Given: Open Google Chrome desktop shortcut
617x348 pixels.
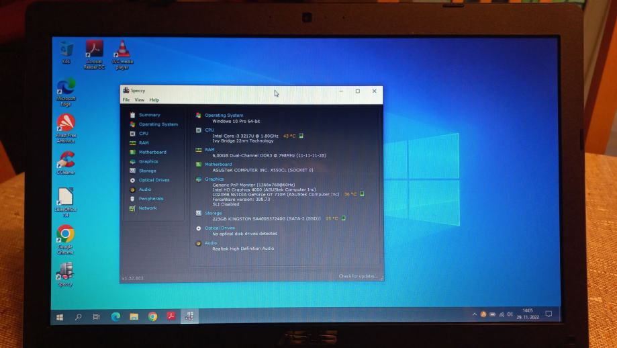Looking at the screenshot, I should click(x=65, y=239).
